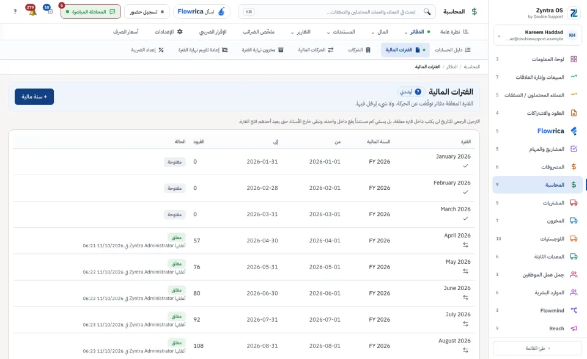Click المحاسبة breadcrumb link
587x359 pixels.
[471, 67]
